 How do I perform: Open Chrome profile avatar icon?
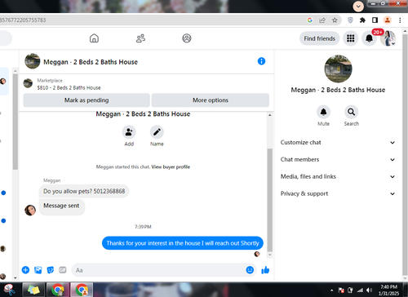388,20
